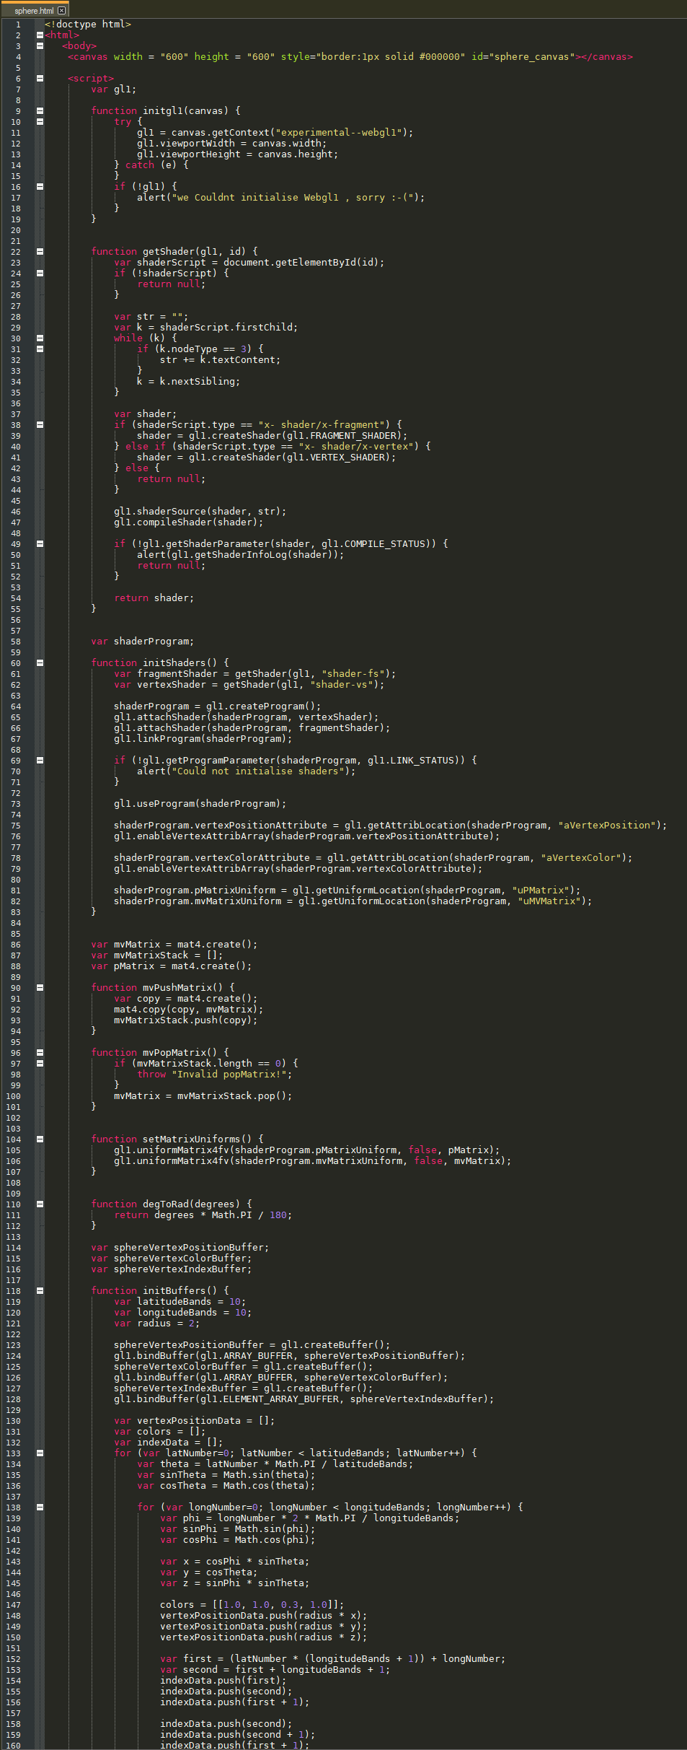
Task: Click "var shaderProgram;" declaration
Action: click(x=142, y=641)
